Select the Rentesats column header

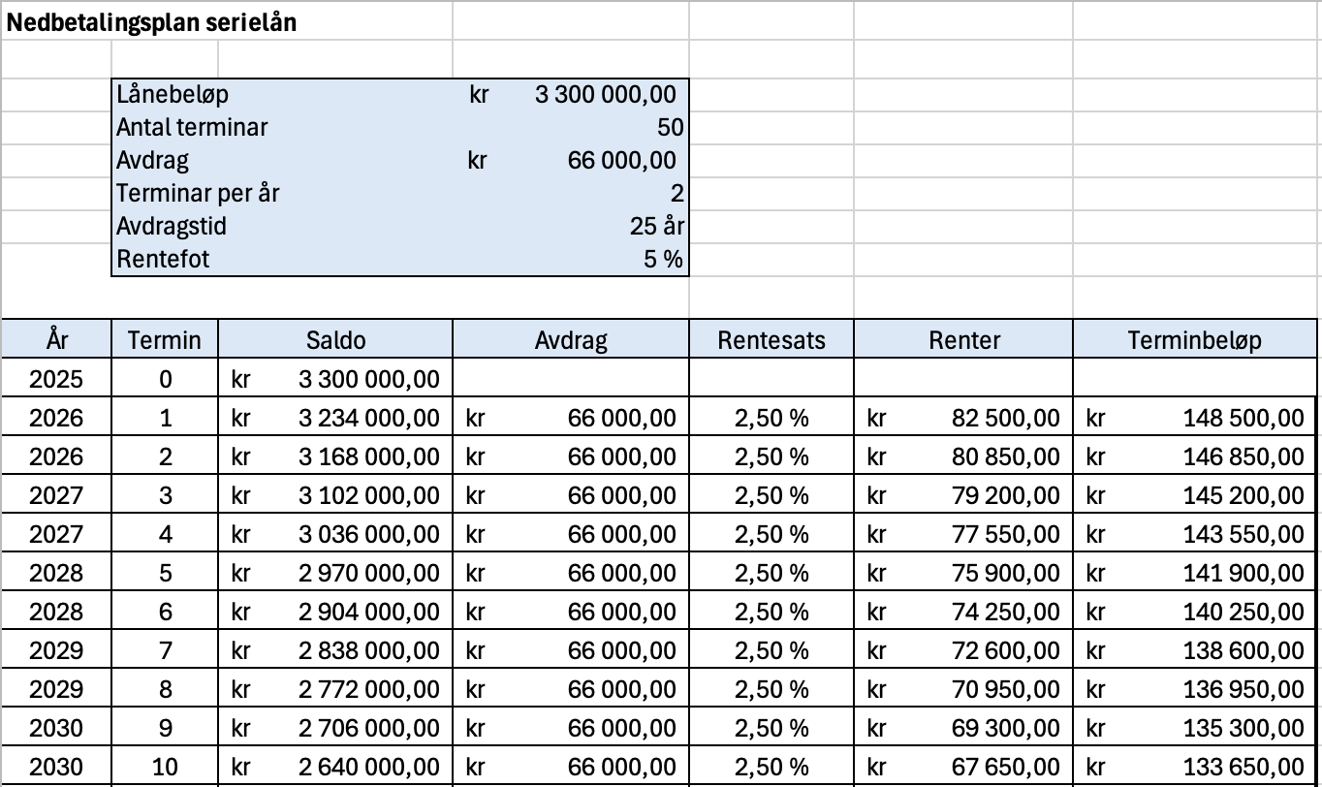click(x=771, y=339)
